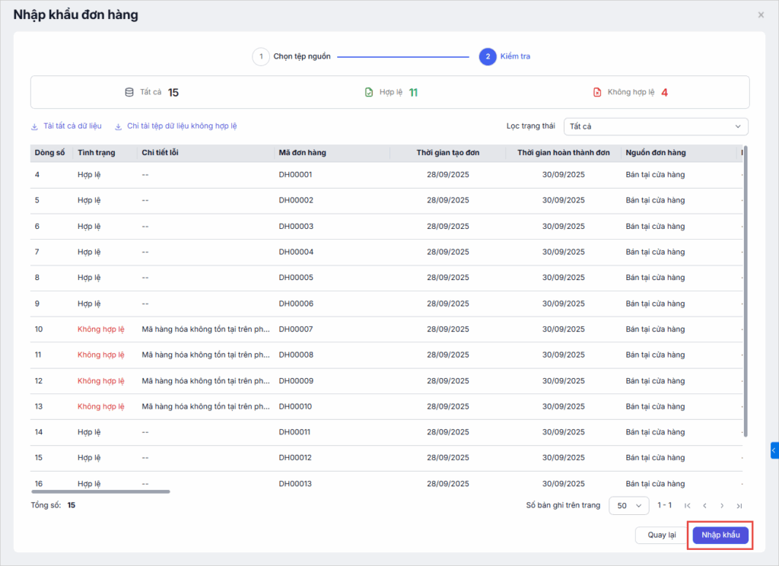The height and width of the screenshot is (566, 779).
Task: Go to the next page arrow
Action: pos(722,505)
